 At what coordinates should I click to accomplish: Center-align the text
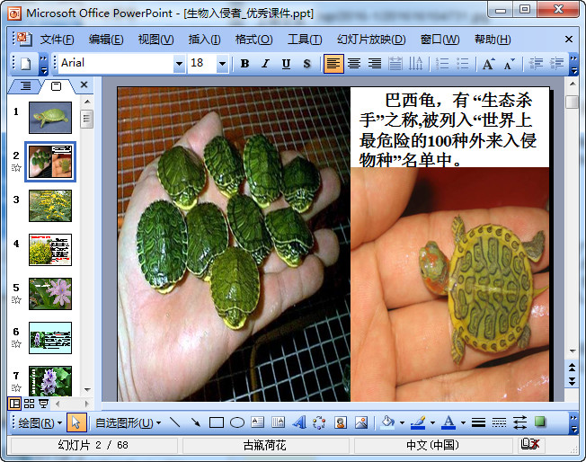[354, 64]
